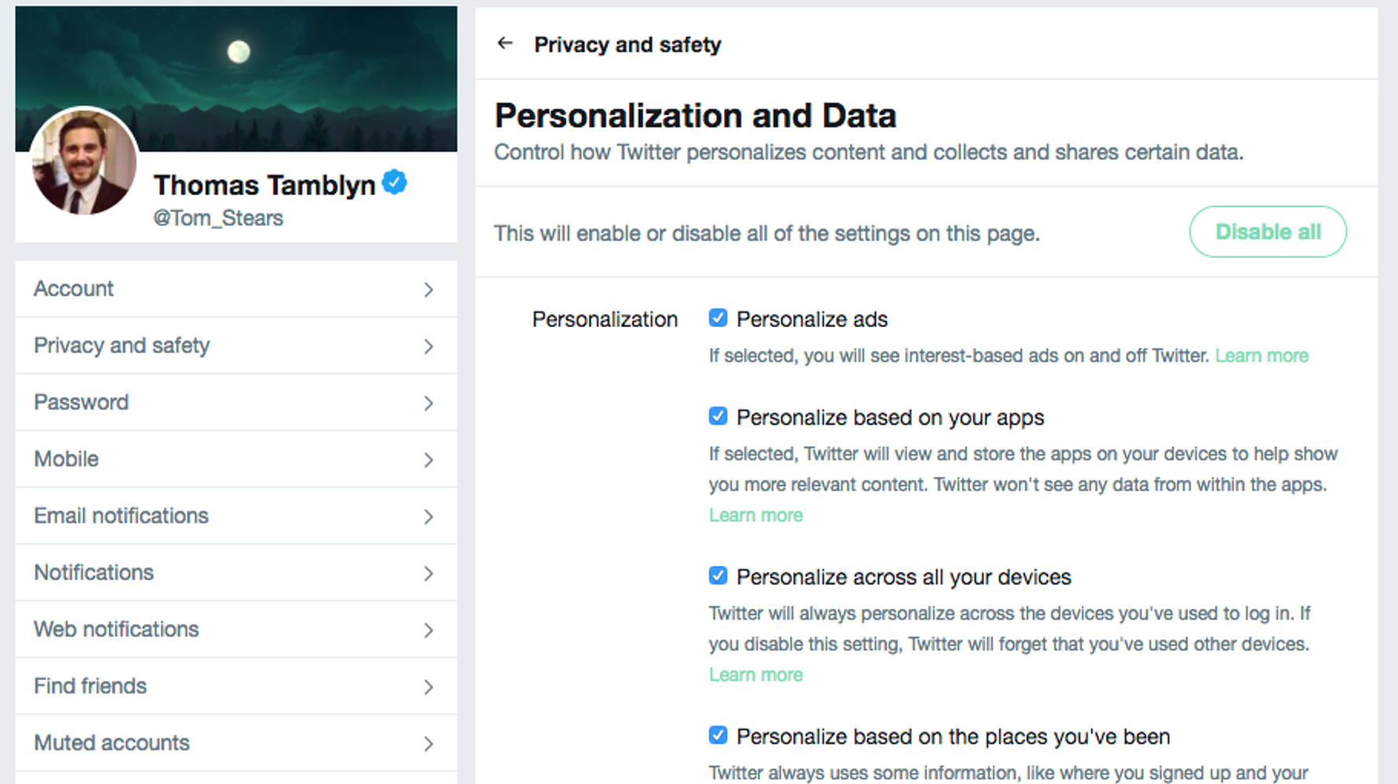Expand the Password settings chevron
1398x784 pixels.
point(429,403)
